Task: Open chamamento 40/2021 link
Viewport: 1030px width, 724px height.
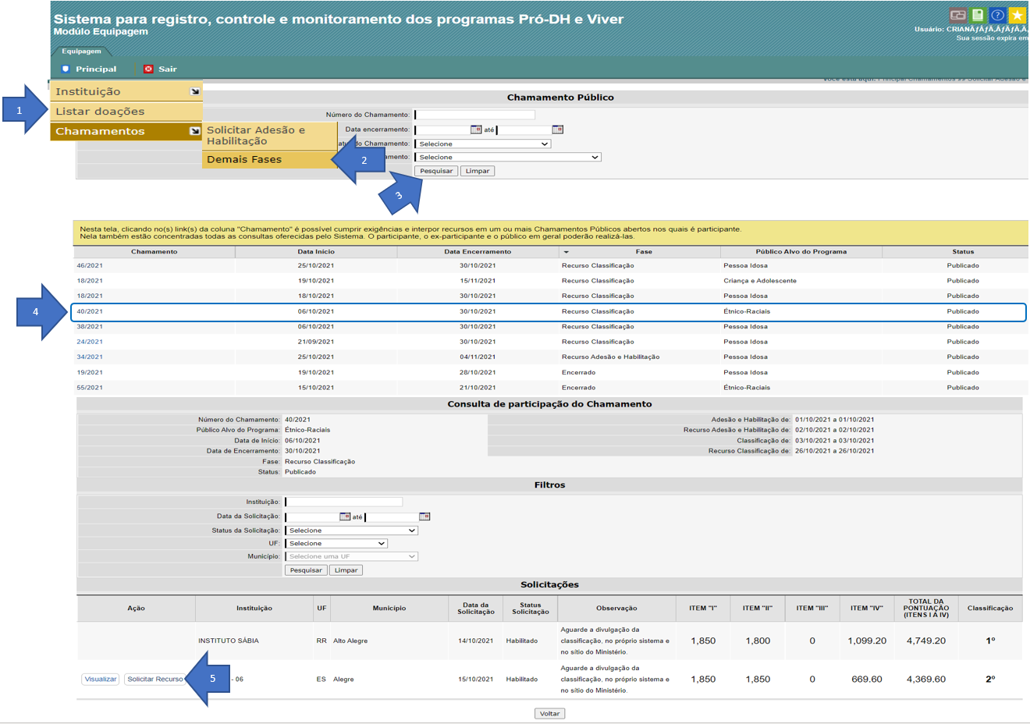Action: tap(90, 311)
